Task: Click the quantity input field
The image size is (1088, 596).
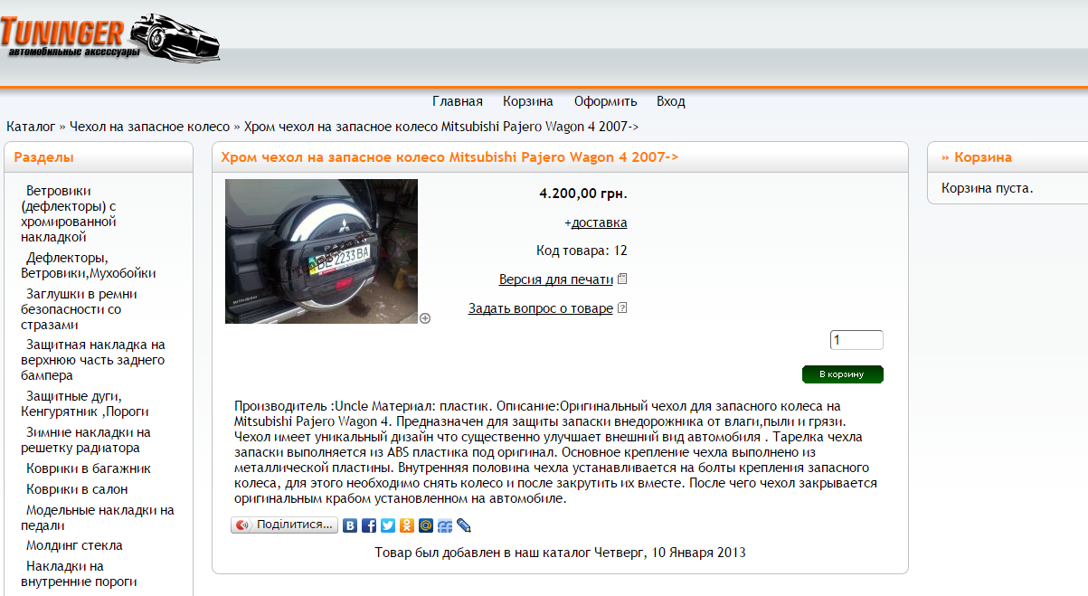Action: tap(856, 340)
